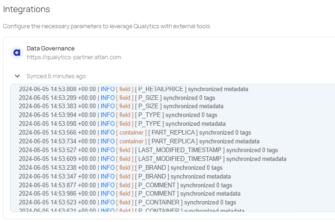Collapse the Synced 6 minutes ago chevron
Viewport: 335px width, 222px height.
click(17, 76)
